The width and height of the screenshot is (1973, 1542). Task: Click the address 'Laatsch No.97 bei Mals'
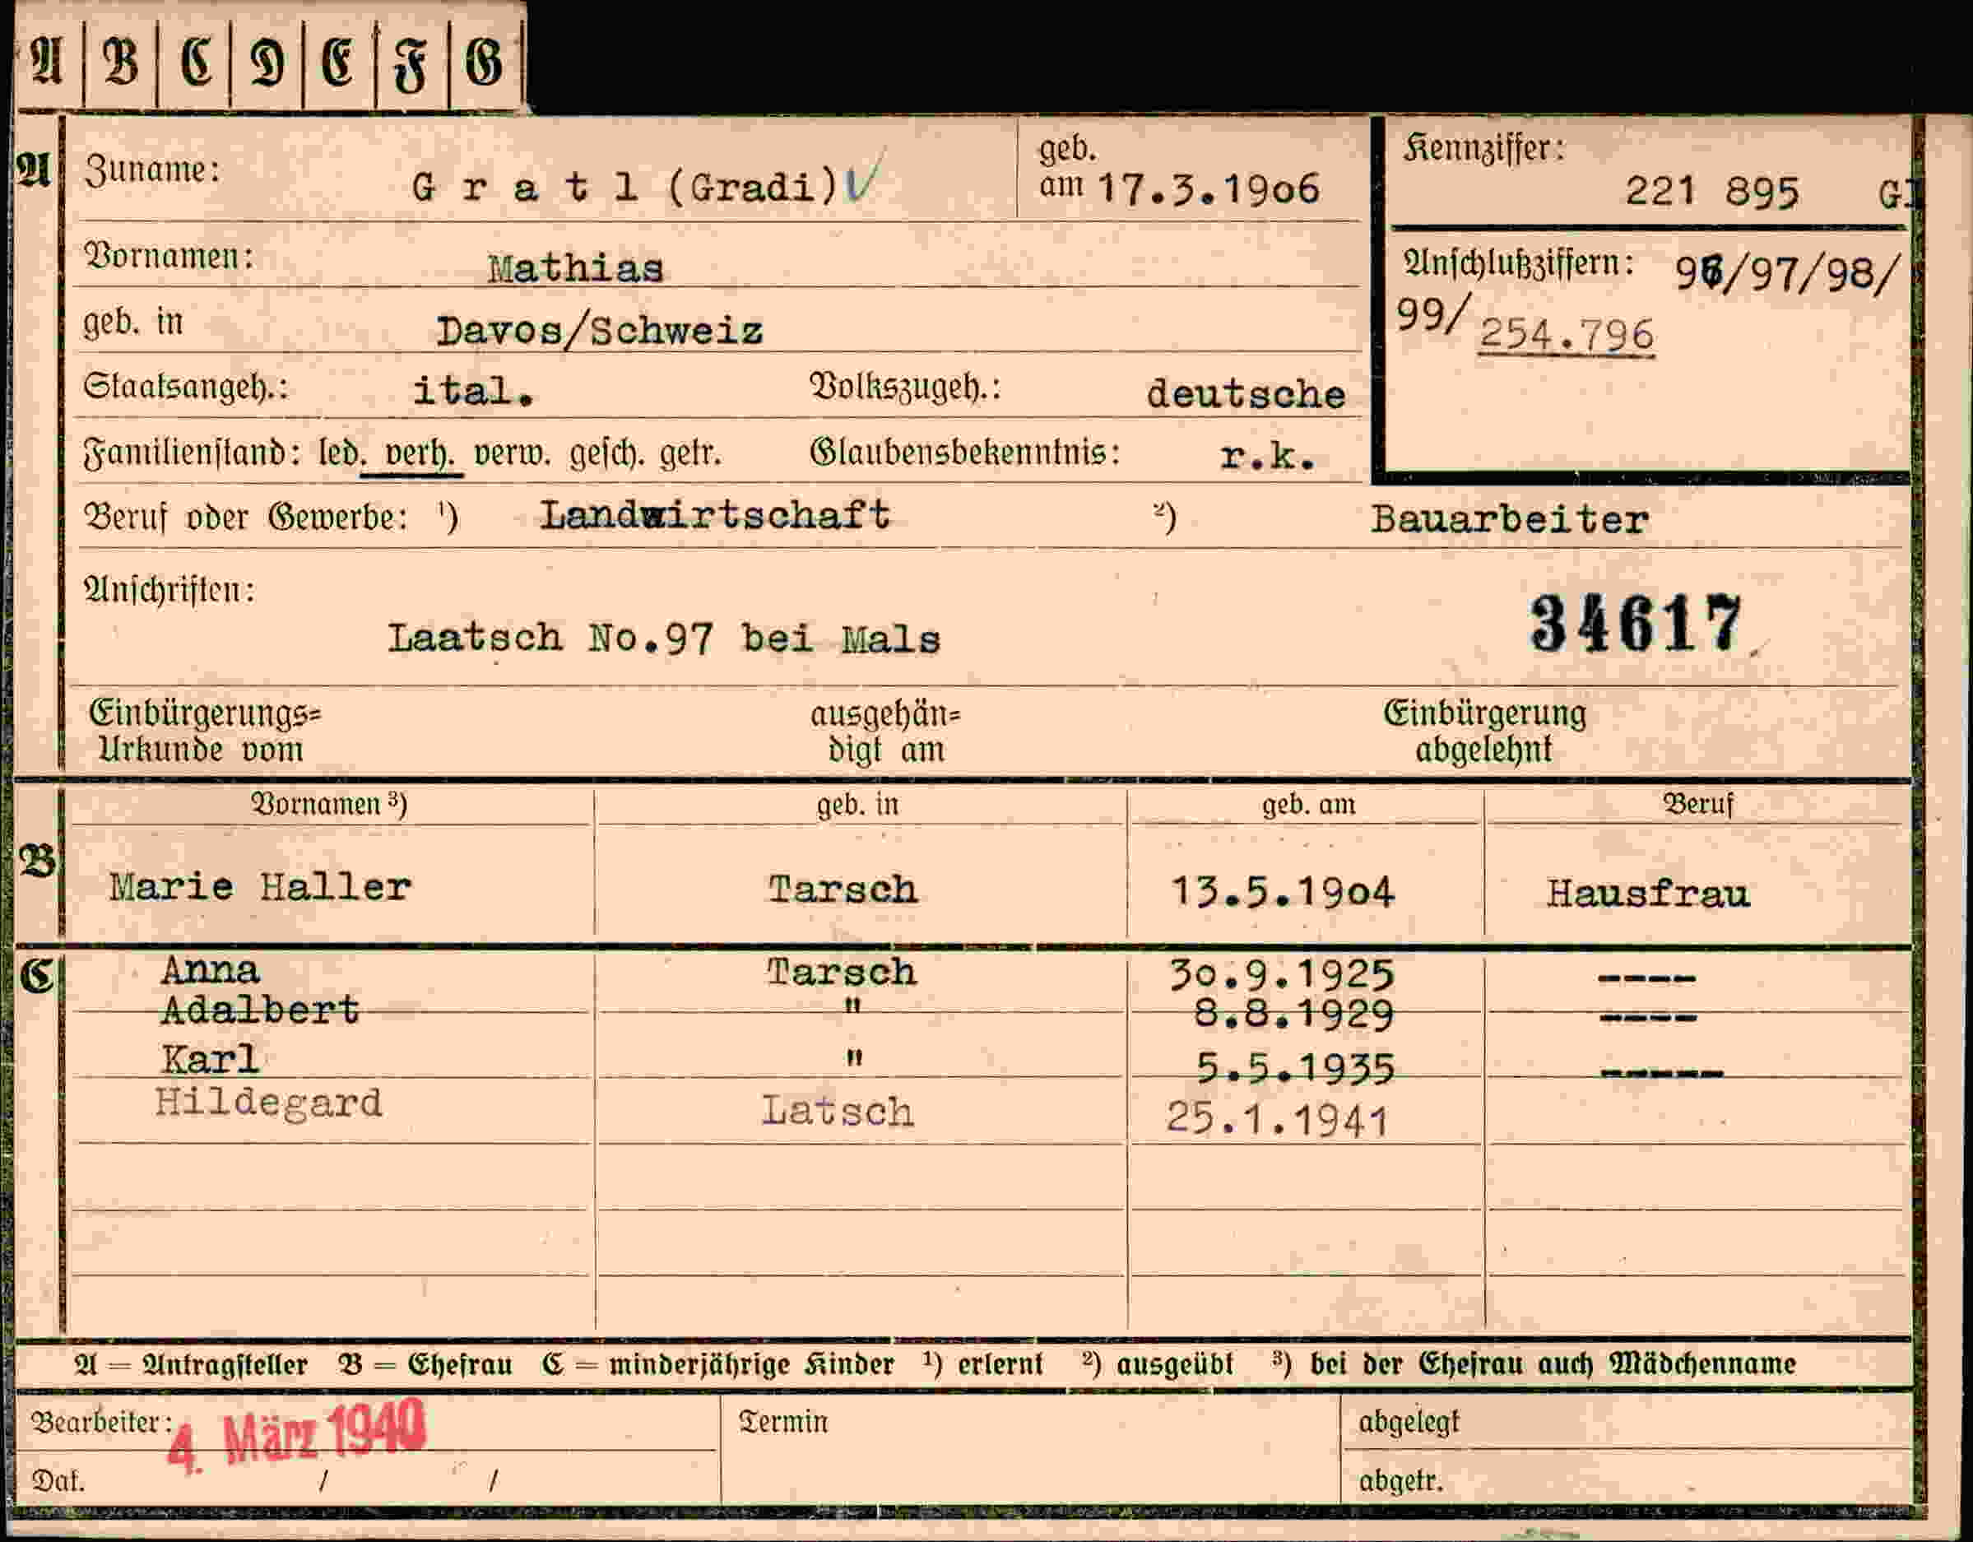(x=664, y=639)
